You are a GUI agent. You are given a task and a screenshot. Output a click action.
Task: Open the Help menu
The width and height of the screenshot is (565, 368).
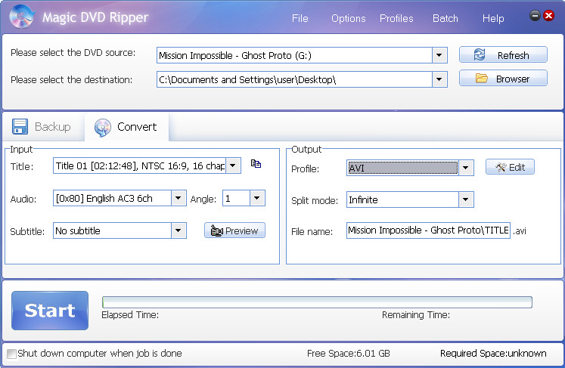[493, 18]
